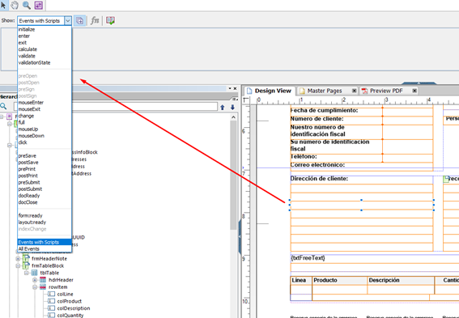The image size is (459, 318).
Task: Choose the exit event
Action: (x=23, y=43)
